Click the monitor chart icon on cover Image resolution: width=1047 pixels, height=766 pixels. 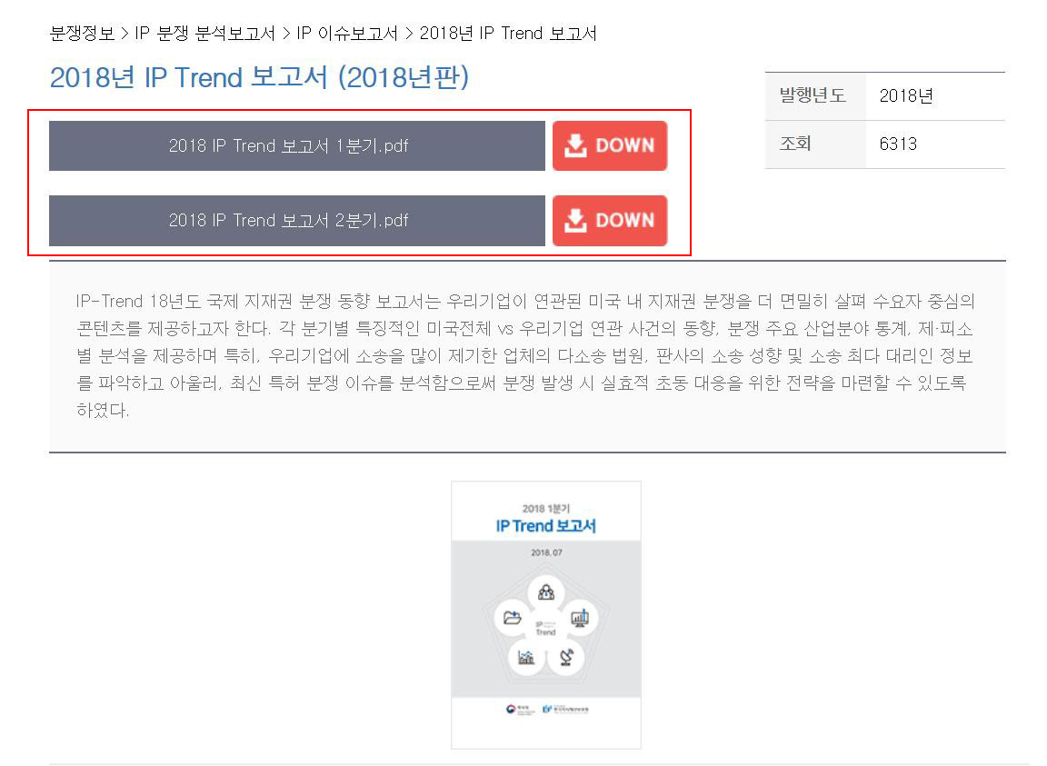pos(580,618)
